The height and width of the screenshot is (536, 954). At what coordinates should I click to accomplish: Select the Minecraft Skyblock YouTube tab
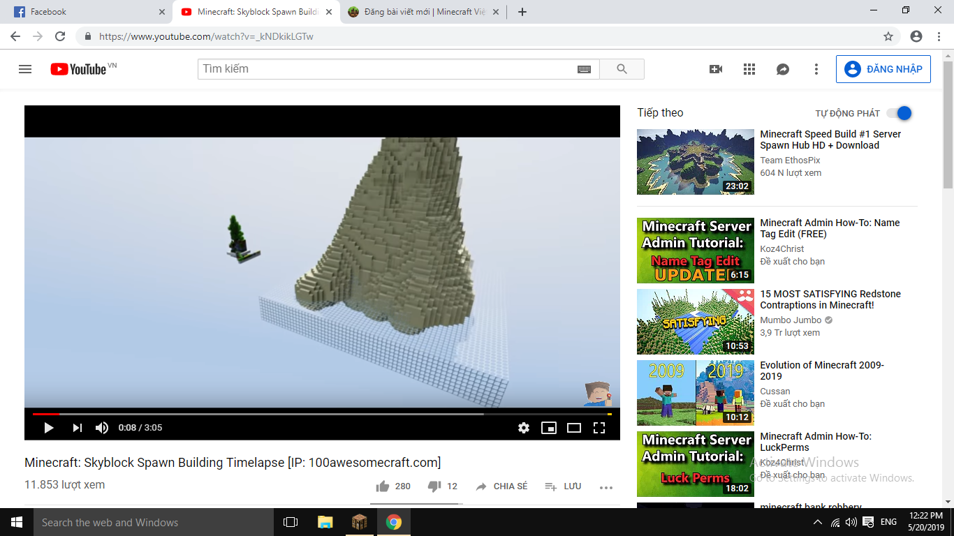(x=257, y=12)
